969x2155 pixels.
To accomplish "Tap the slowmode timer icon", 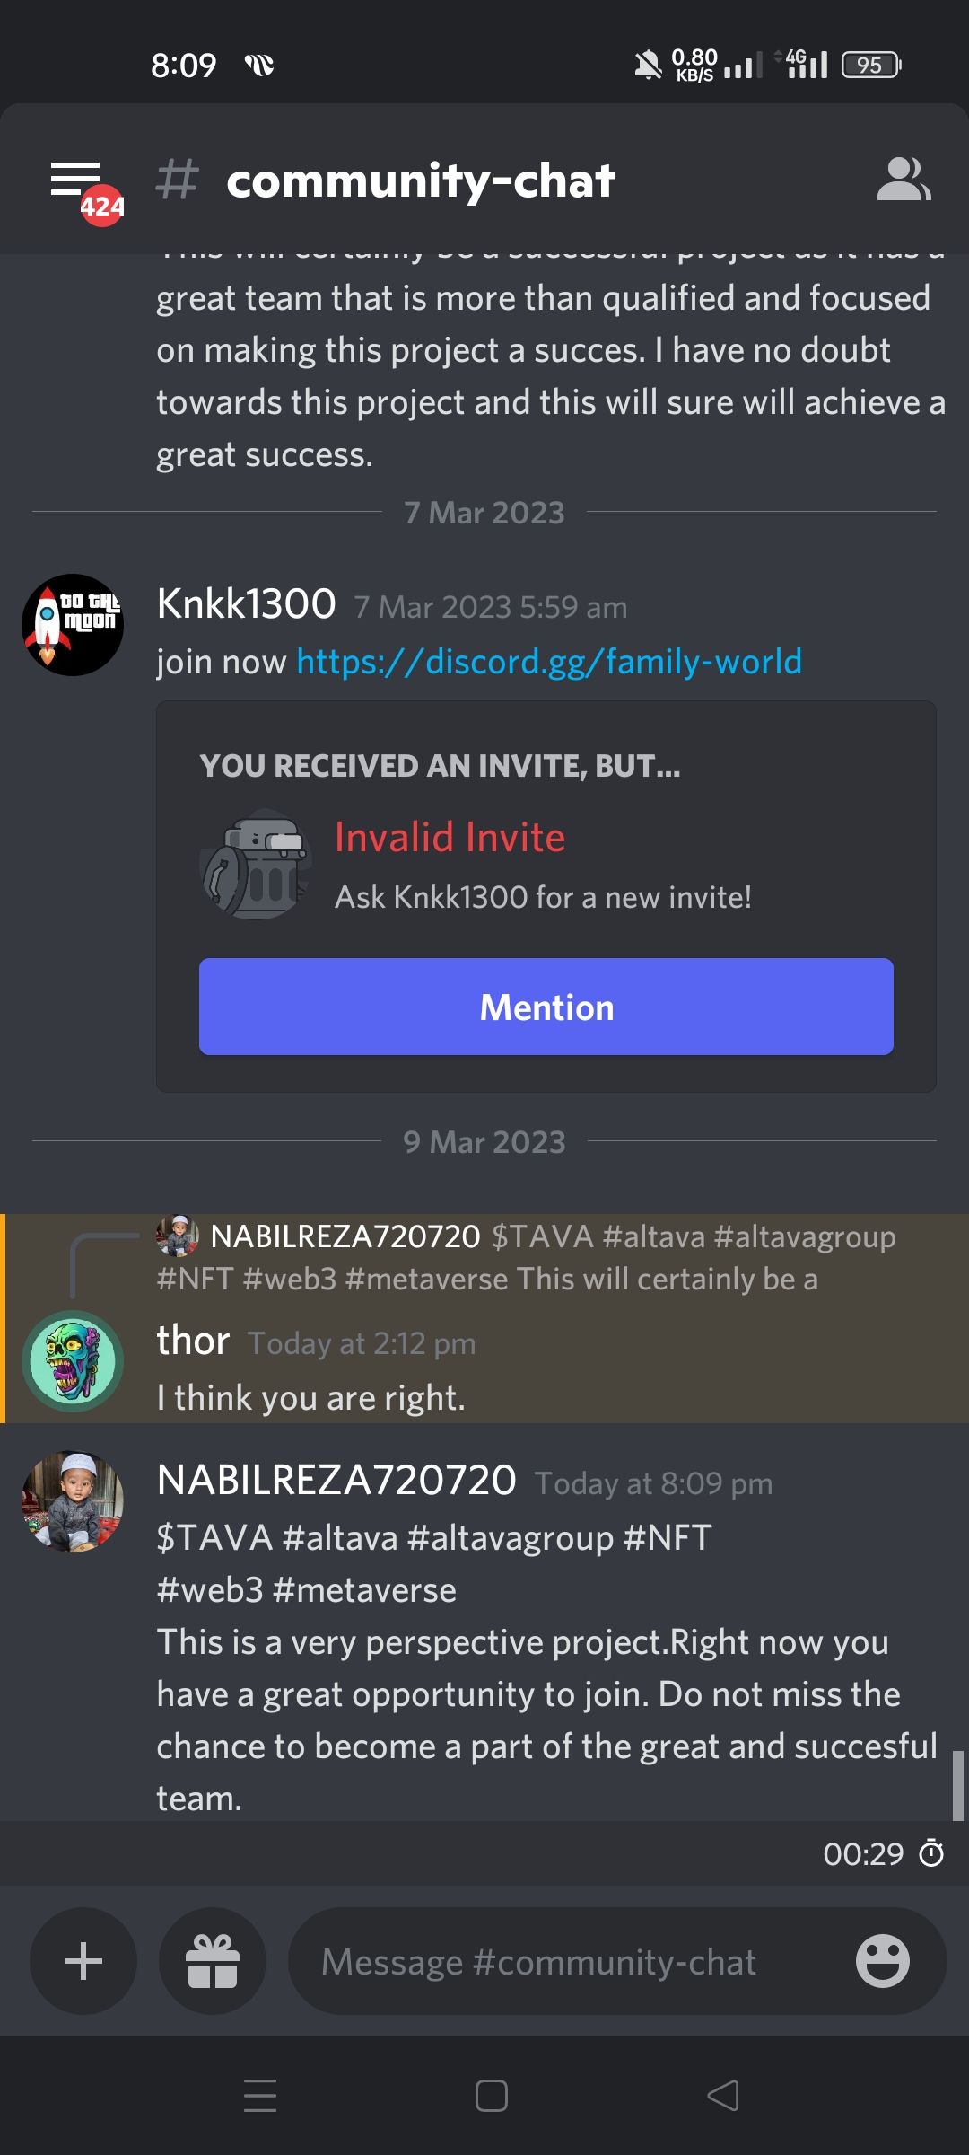I will 932,1853.
